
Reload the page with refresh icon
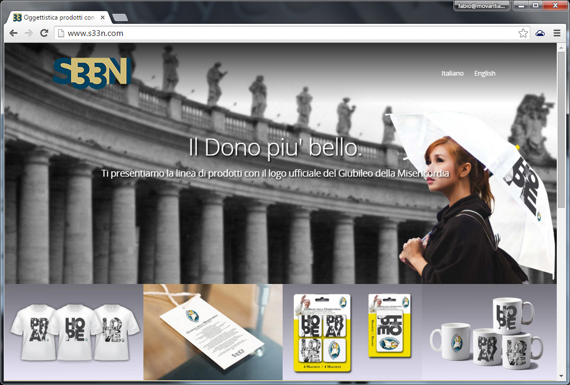44,33
